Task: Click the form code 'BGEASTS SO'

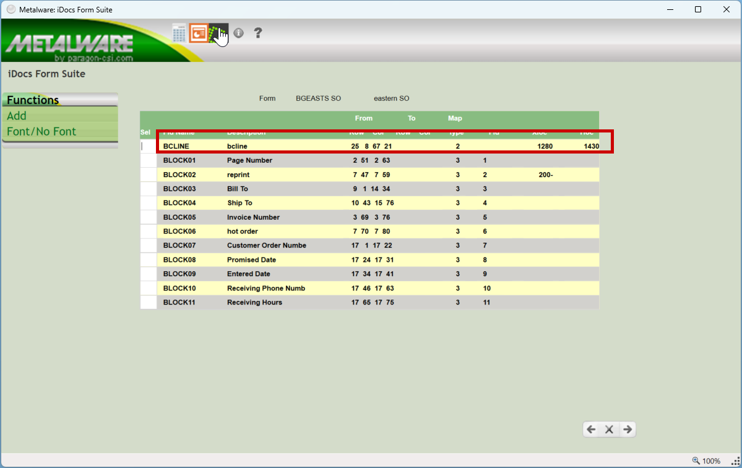Action: [x=318, y=98]
